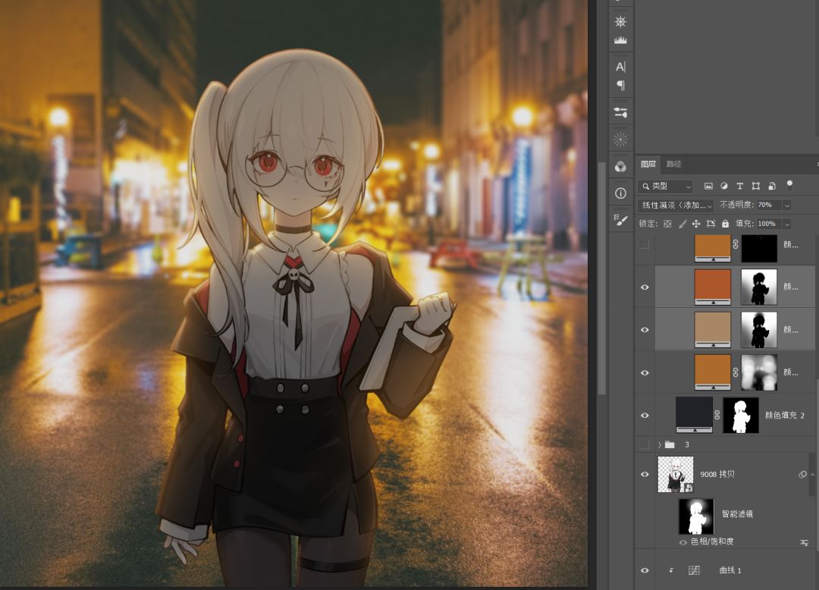Click the lock position move icon
819x590 pixels.
pos(696,224)
